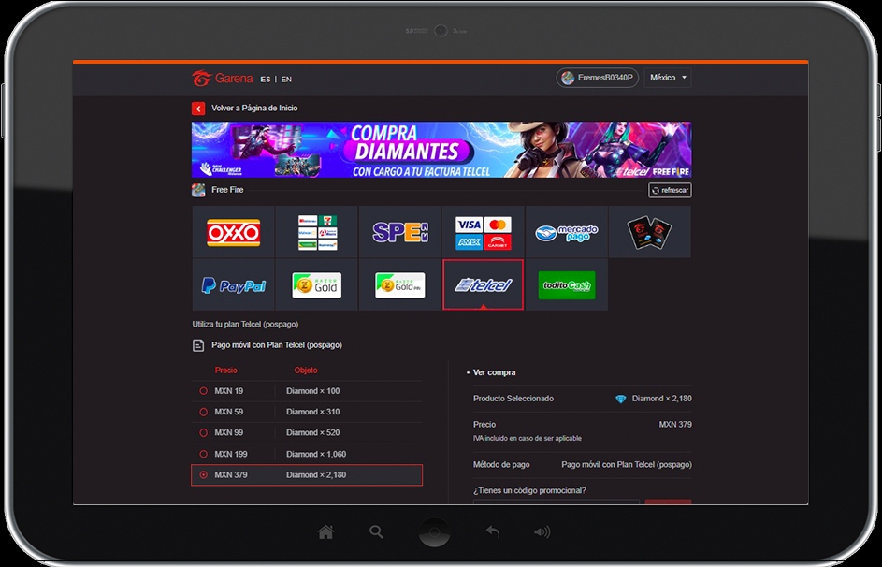Click the Diamond × 2,180 row text in the price list
Screen dimensions: 882x567
[x=316, y=474]
